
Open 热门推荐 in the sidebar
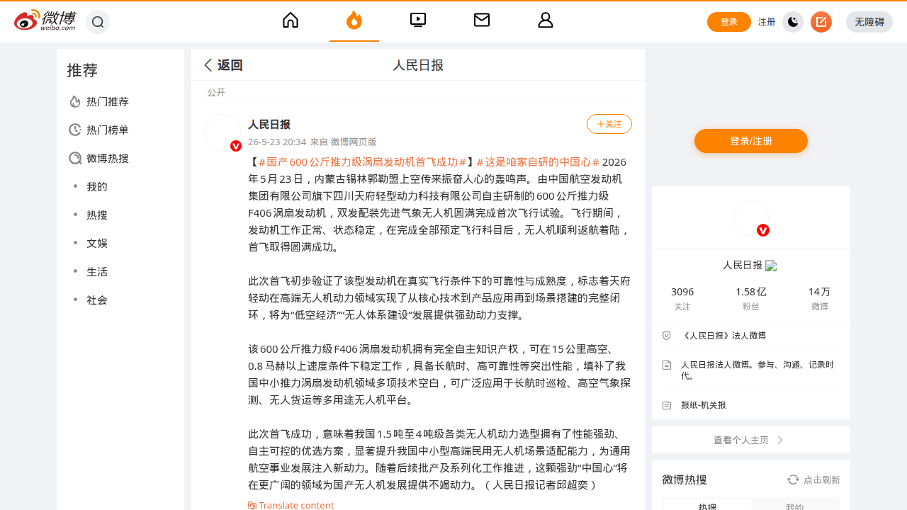[120, 101]
